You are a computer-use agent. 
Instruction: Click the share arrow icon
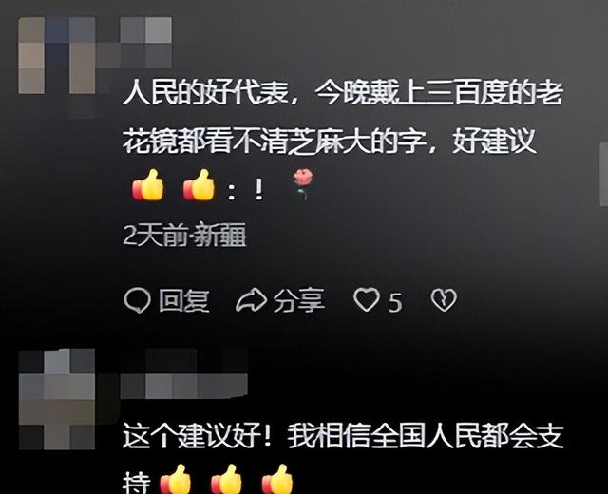[251, 300]
